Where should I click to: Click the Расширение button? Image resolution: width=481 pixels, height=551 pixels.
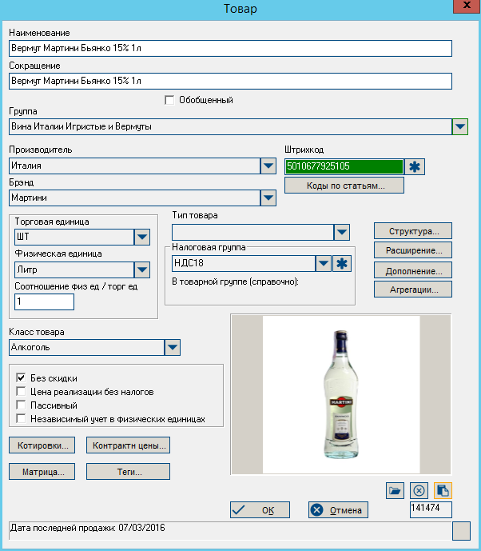[413, 250]
